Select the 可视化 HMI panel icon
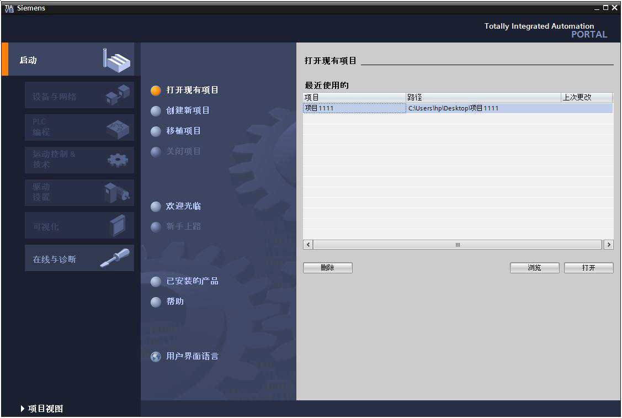 point(118,225)
